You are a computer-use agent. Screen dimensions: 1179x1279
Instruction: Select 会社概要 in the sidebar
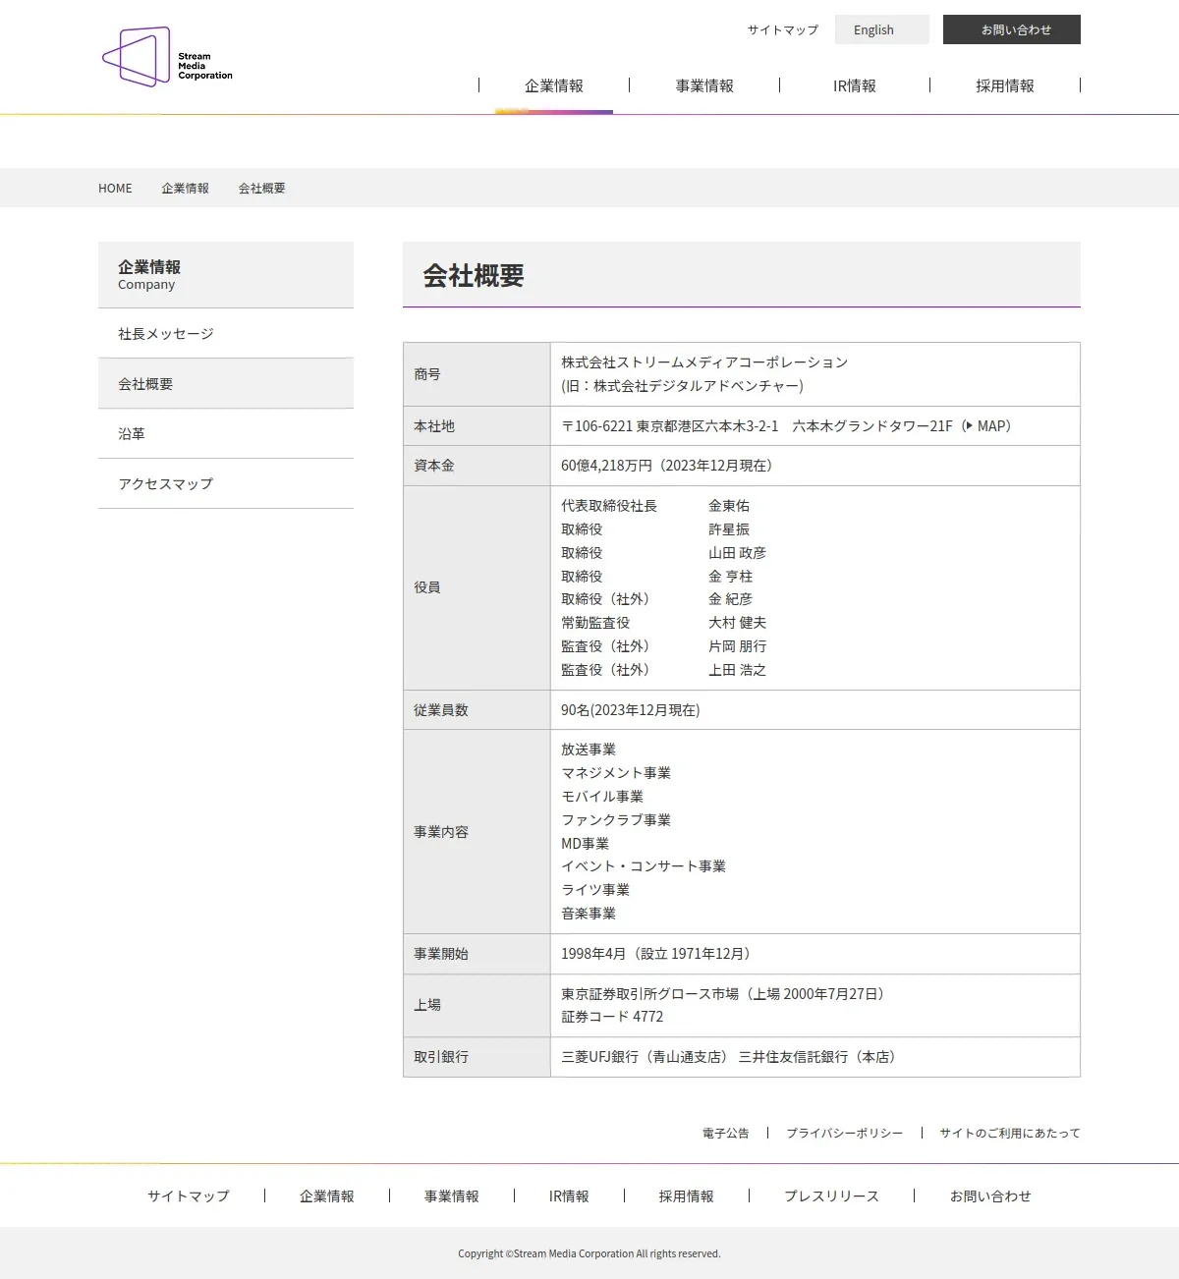(x=226, y=384)
